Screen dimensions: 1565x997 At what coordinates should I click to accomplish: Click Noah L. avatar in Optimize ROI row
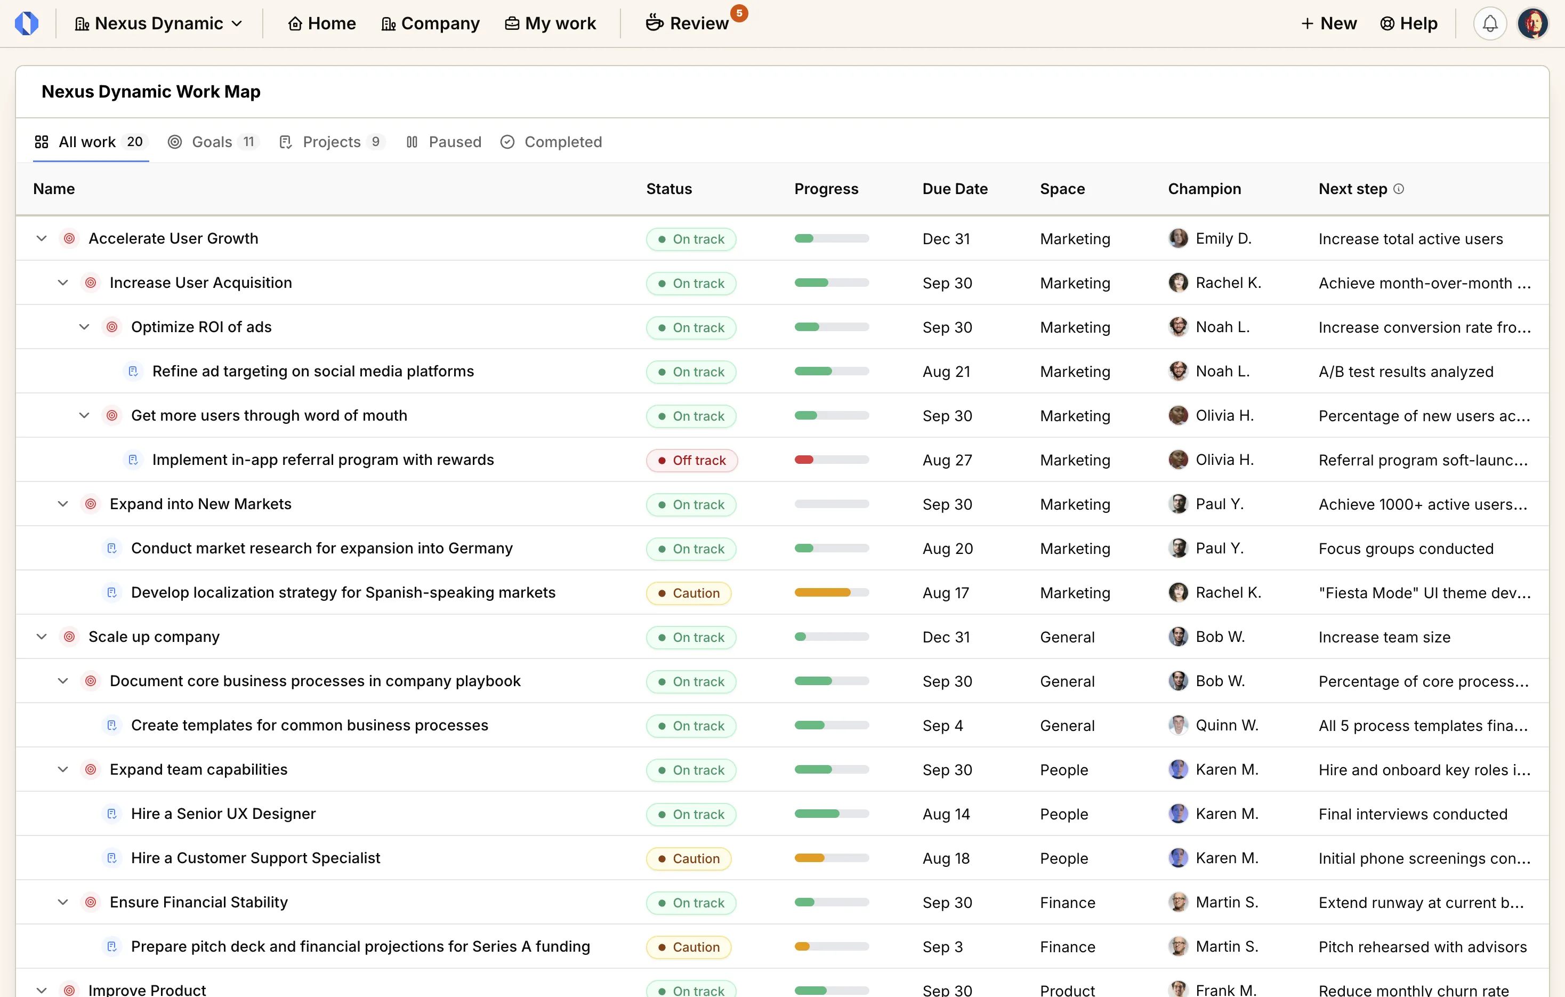point(1177,327)
